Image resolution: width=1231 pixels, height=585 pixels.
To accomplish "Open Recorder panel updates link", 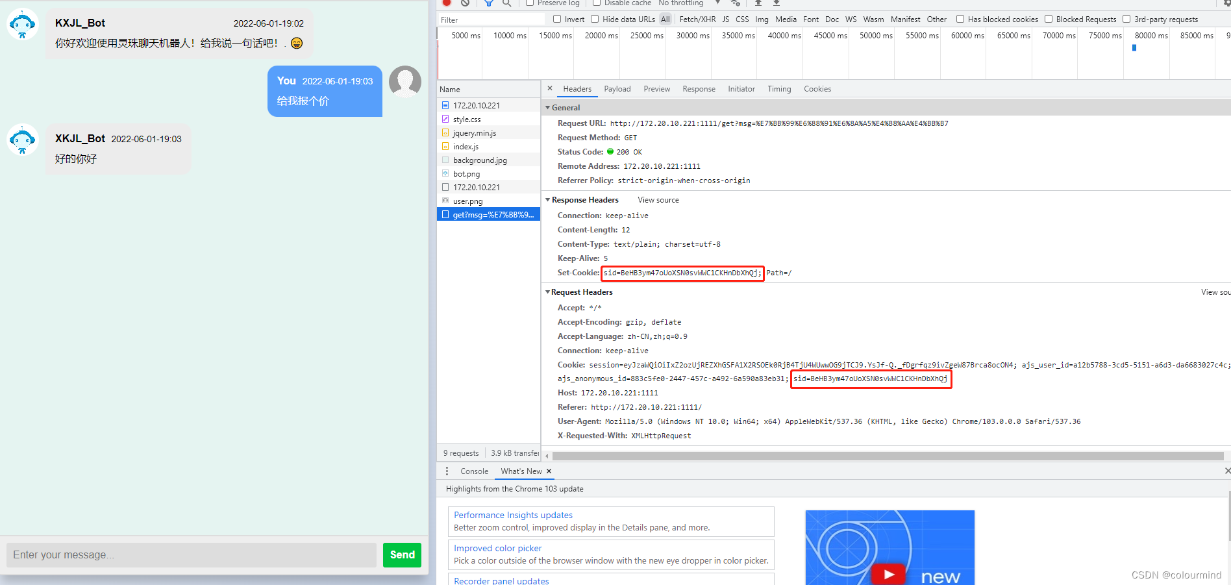I will pyautogui.click(x=501, y=580).
